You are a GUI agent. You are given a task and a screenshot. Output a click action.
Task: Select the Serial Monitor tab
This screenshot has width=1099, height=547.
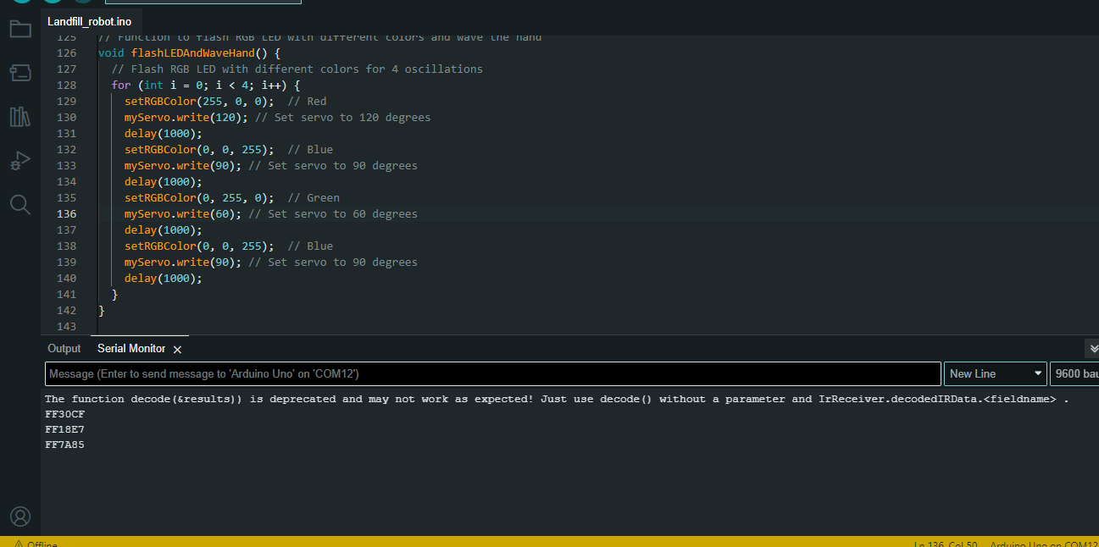click(130, 348)
